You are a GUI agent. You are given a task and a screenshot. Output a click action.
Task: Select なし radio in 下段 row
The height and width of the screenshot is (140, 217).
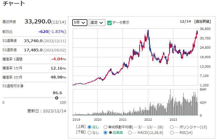pos(90,132)
